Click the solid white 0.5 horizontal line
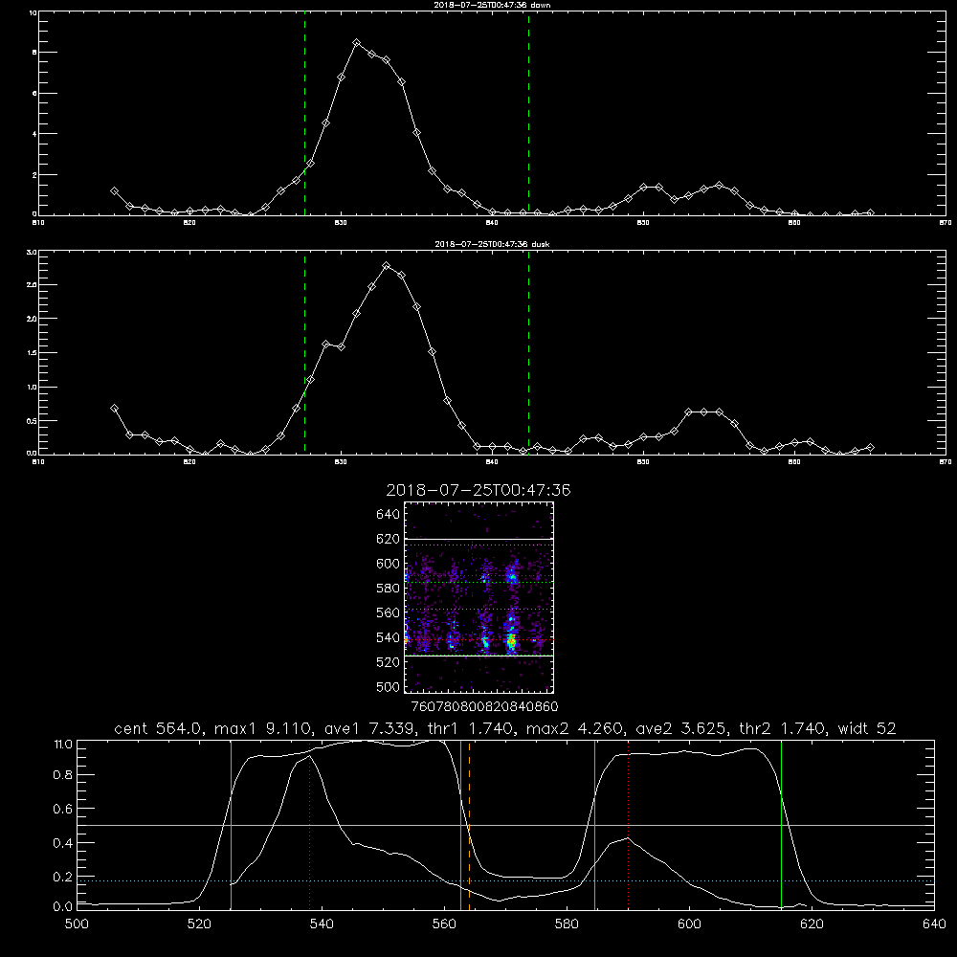The width and height of the screenshot is (957, 957). (506, 825)
